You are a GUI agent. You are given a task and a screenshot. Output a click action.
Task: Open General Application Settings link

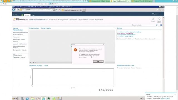click(19, 47)
